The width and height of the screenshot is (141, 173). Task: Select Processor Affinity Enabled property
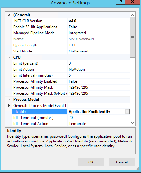[35, 81]
